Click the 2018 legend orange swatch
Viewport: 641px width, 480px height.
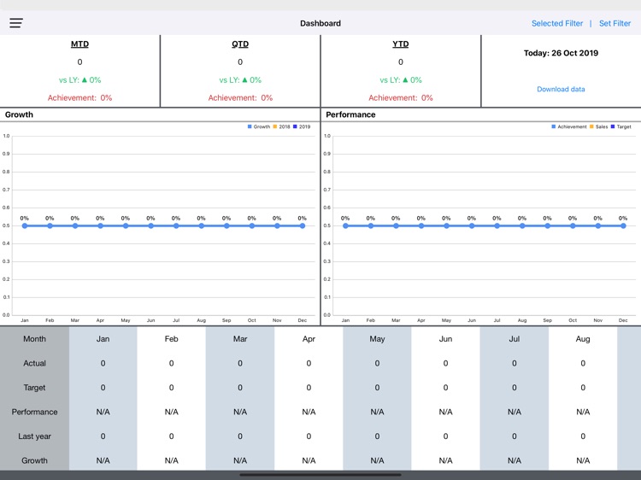[275, 126]
